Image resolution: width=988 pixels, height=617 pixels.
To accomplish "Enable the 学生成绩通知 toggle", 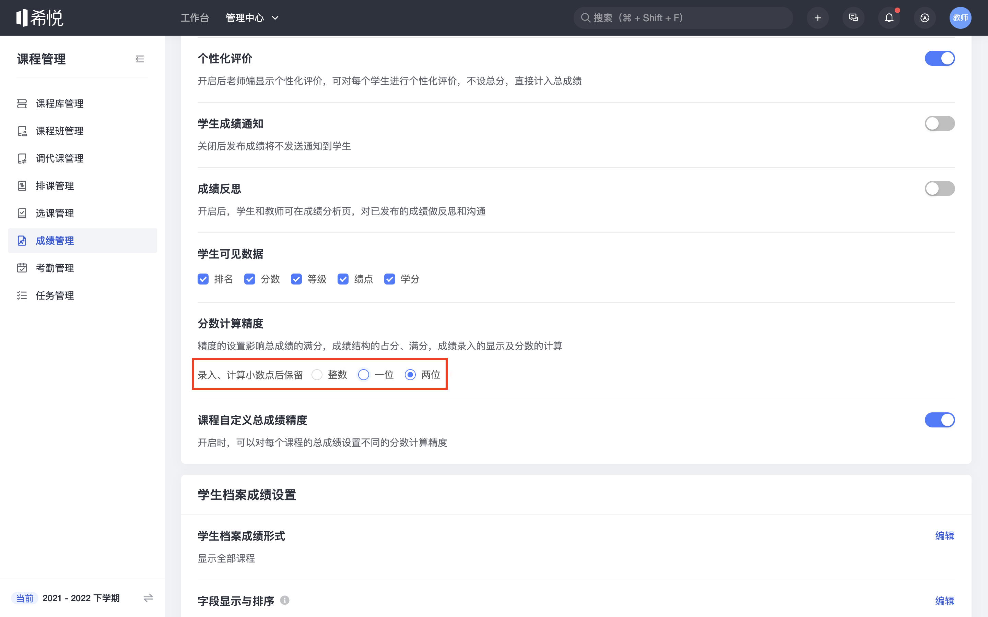I will (939, 123).
